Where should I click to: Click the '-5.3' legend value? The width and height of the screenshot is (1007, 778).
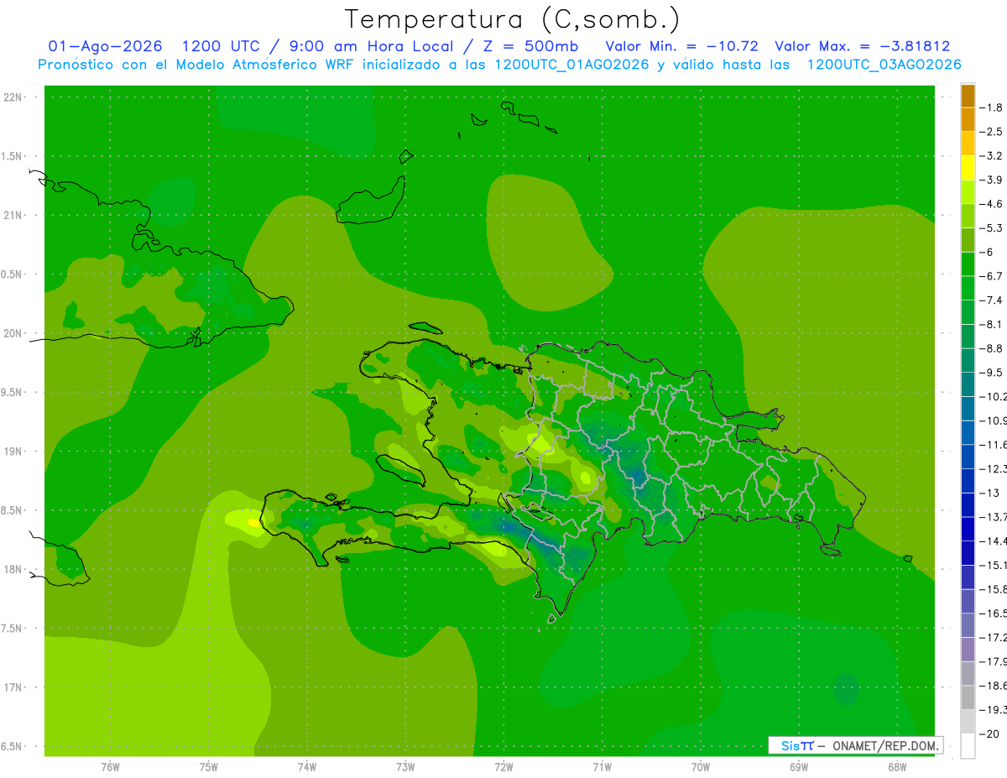[991, 227]
